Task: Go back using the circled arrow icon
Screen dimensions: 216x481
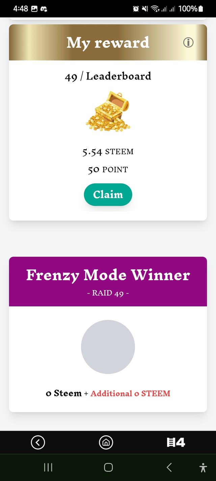Action: point(38,442)
